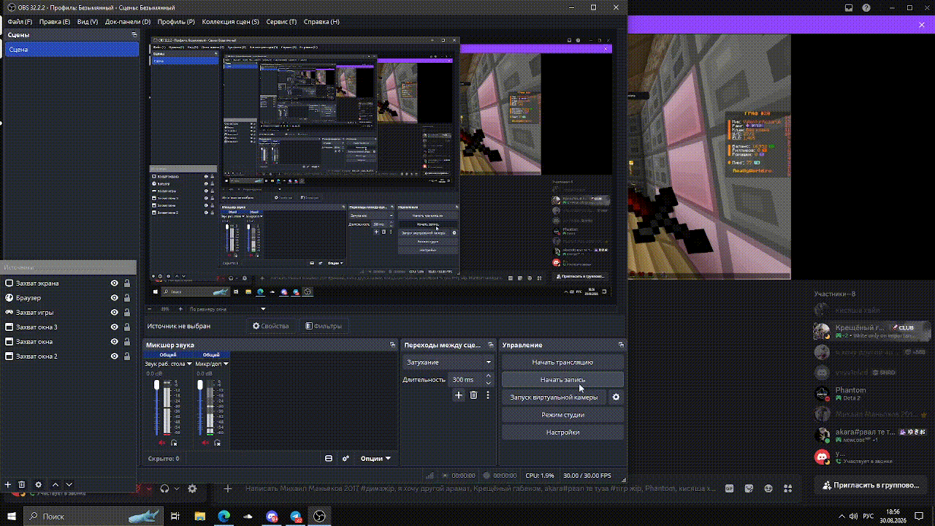Hide the Браузер source
The image size is (935, 526).
pos(115,298)
